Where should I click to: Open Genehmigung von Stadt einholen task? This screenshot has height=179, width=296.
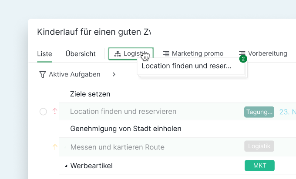click(x=125, y=129)
